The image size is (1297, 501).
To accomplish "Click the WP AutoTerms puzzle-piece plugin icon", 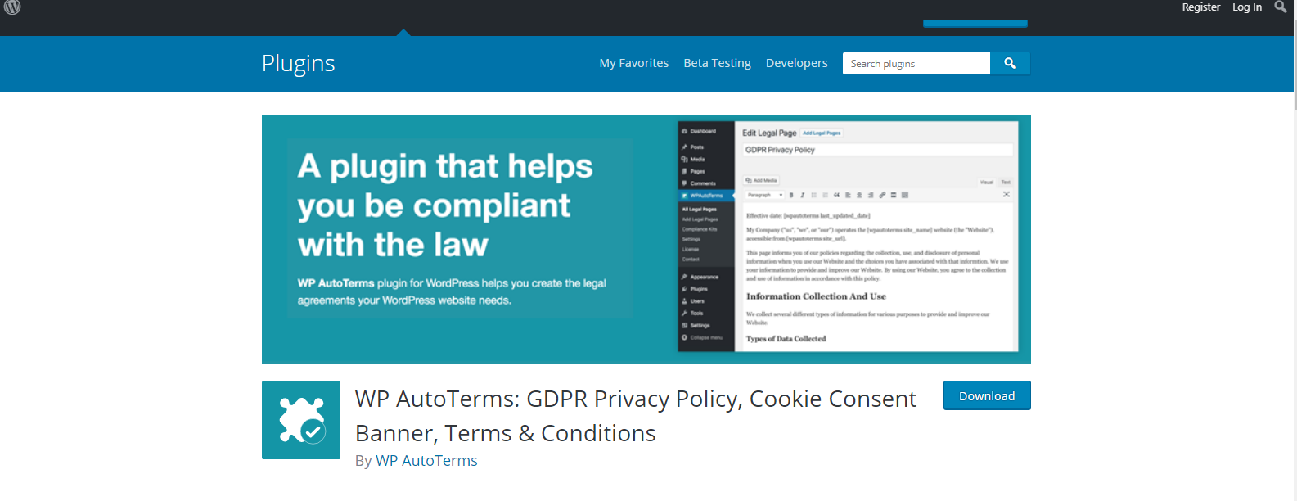I will tap(301, 420).
